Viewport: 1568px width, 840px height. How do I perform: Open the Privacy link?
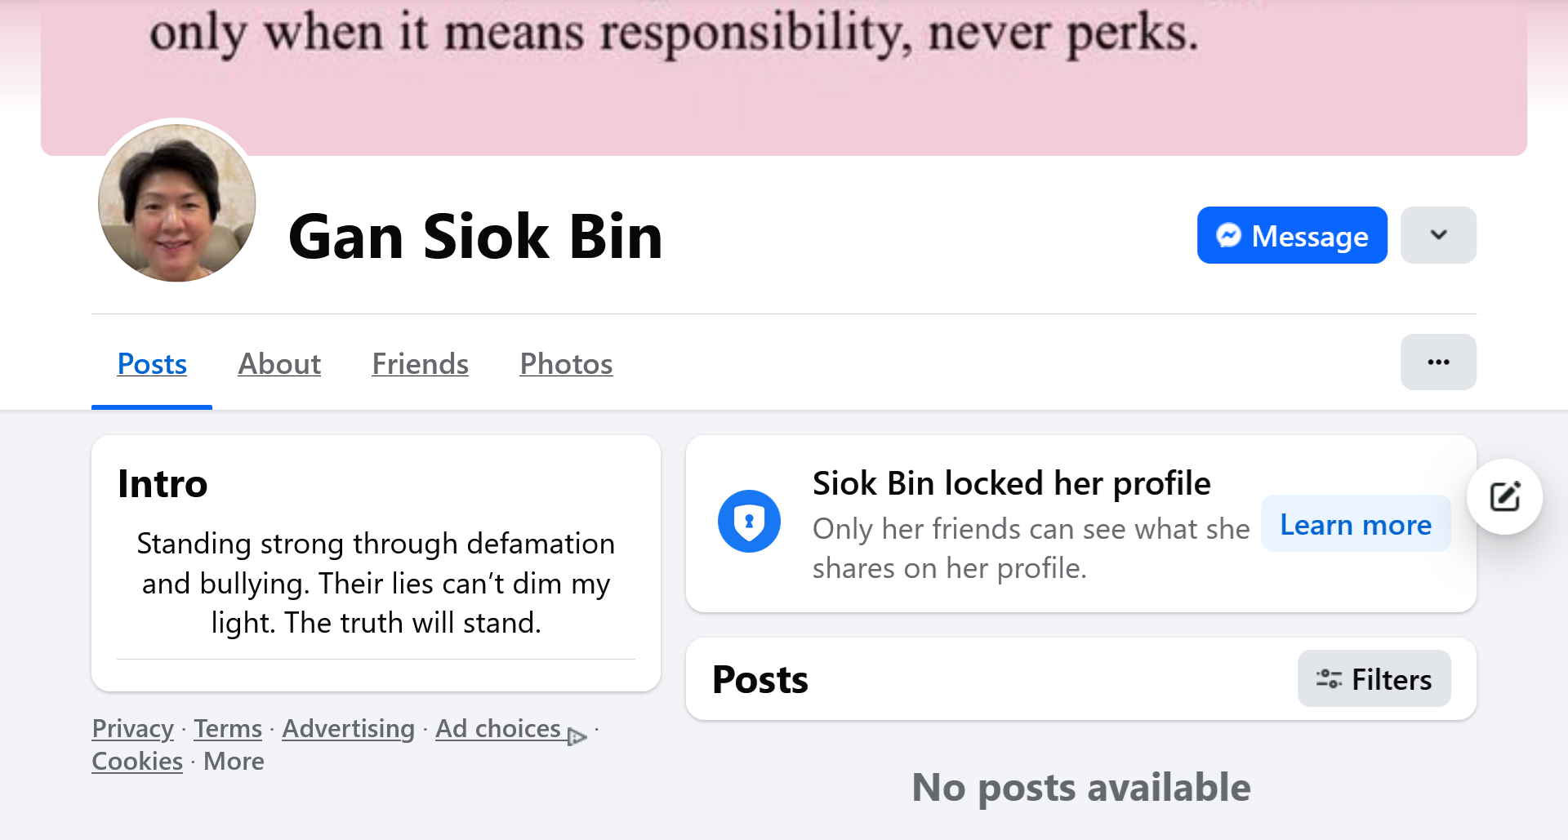132,728
